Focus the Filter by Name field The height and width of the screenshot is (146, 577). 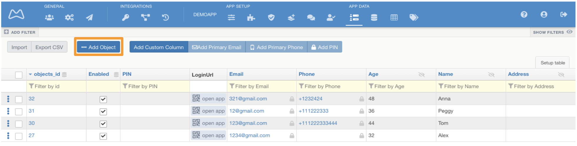[x=471, y=86]
